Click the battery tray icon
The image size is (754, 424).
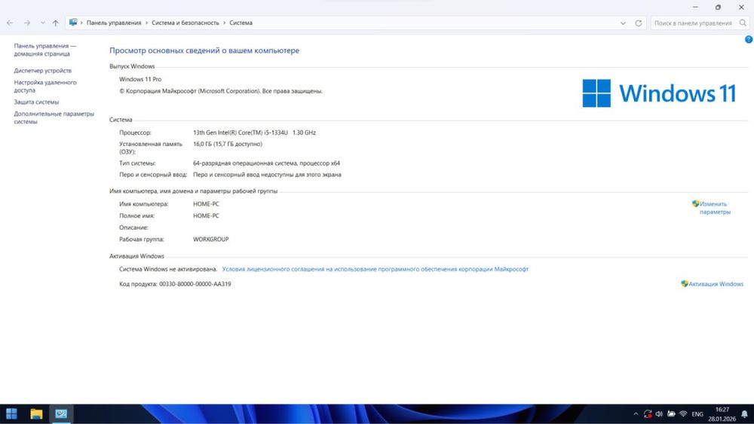point(671,414)
